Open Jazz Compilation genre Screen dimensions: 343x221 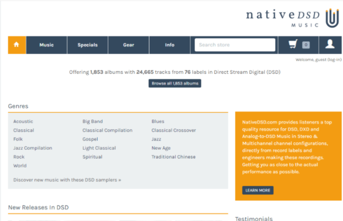point(32,148)
